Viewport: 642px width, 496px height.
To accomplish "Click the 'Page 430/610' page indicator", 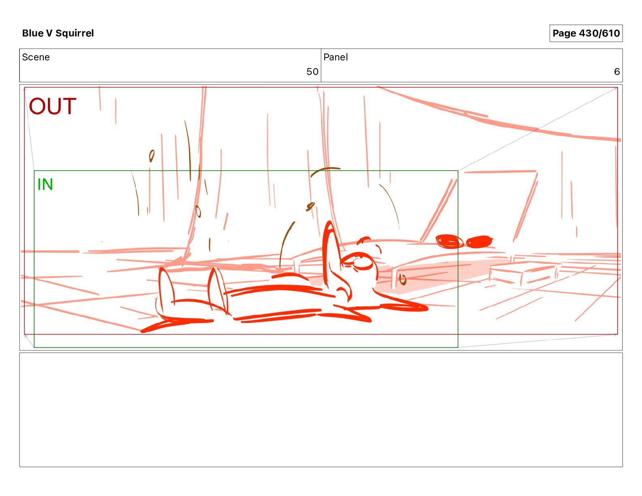I will tap(586, 33).
